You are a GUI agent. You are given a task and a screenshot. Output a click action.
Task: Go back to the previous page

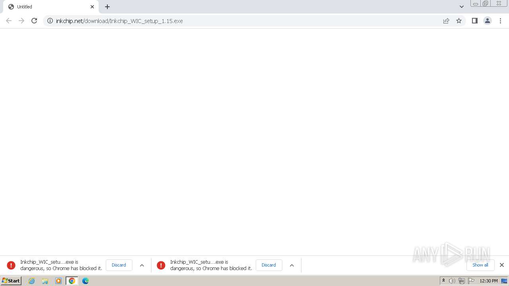(x=9, y=21)
